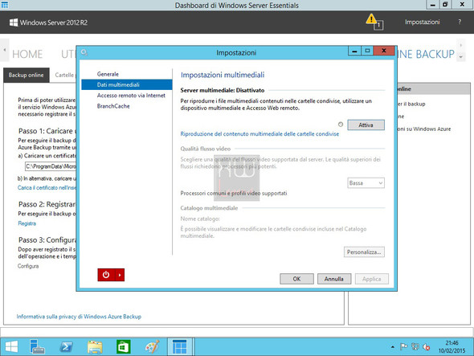
Task: Launch Server Manager from taskbar
Action: tap(37, 347)
